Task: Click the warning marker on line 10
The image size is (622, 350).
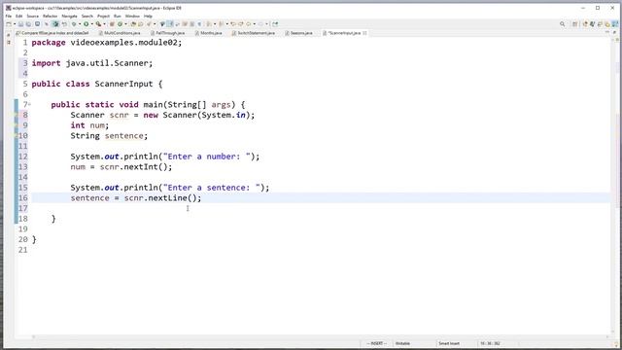Action: point(17,136)
